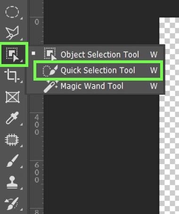Viewport: 179px width, 214px height.
Task: Select the History Brush tool
Action: 11,203
